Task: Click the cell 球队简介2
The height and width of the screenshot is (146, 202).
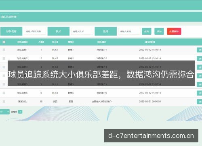Action: coord(102,58)
